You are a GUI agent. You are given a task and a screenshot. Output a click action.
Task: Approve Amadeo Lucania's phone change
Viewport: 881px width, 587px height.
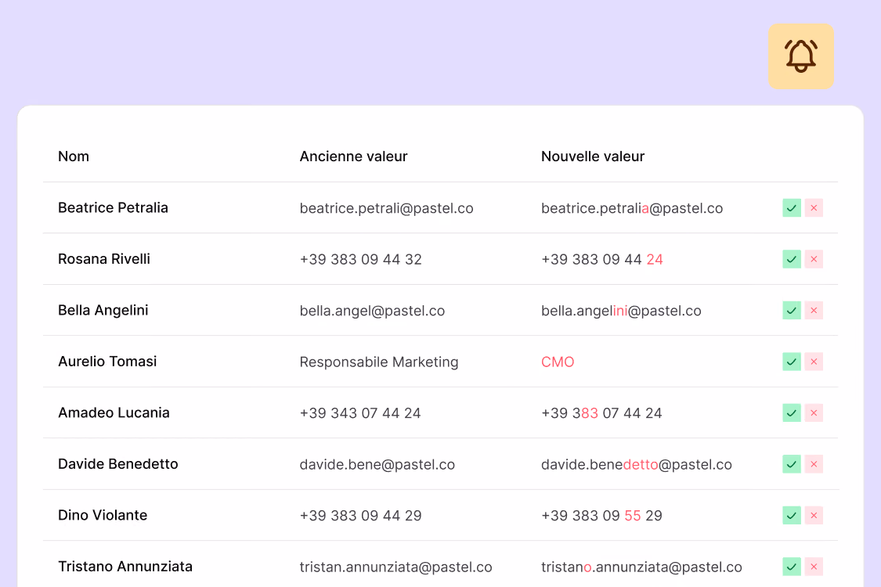tap(792, 413)
